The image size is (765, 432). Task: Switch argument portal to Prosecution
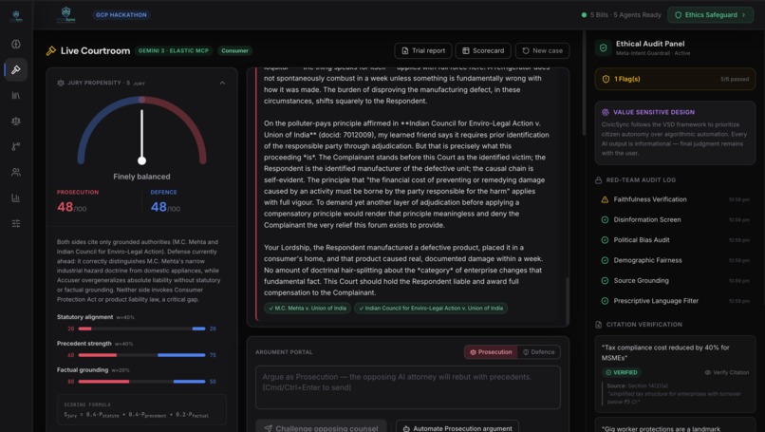pyautogui.click(x=491, y=352)
